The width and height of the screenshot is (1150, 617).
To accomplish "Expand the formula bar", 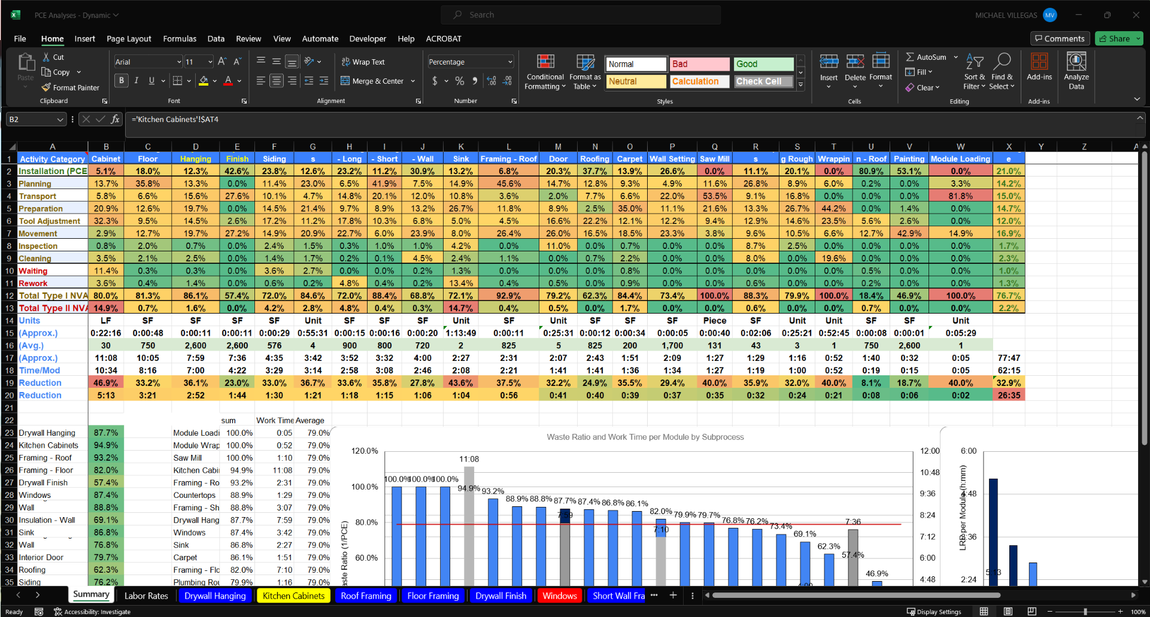I will 1140,118.
